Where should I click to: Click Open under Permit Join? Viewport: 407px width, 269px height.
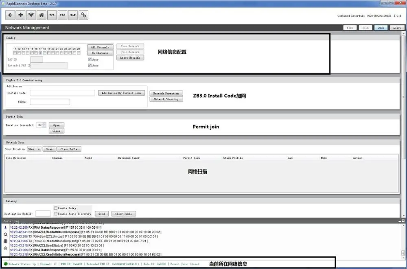coord(56,125)
